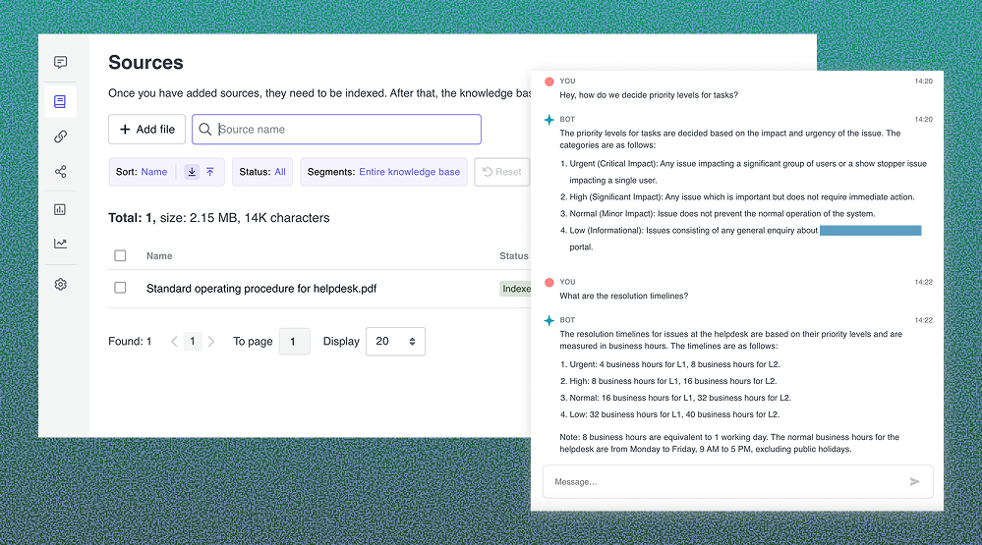Open settings gear in sidebar
The height and width of the screenshot is (545, 982).
[61, 284]
